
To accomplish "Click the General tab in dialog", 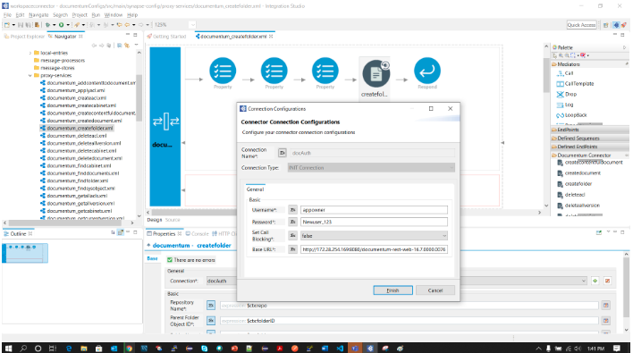I will pos(255,189).
